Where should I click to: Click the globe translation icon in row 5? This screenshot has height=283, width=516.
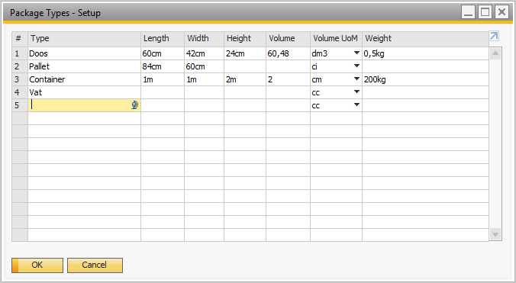pyautogui.click(x=134, y=105)
